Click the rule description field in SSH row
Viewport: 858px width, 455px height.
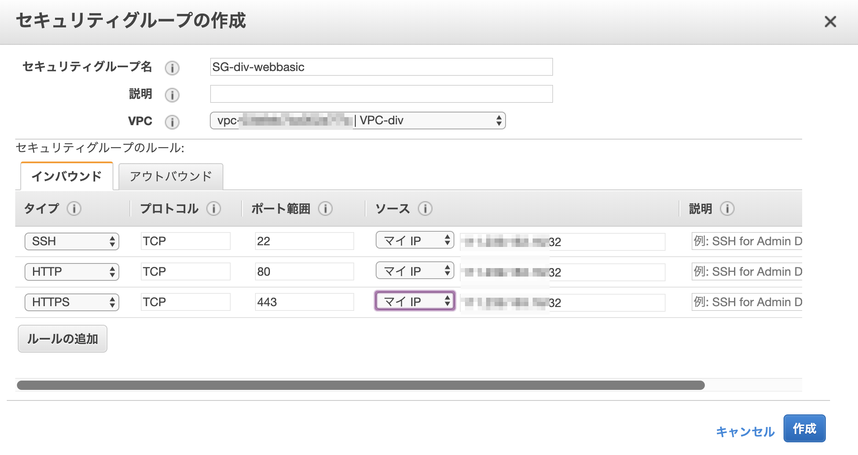pyautogui.click(x=747, y=241)
